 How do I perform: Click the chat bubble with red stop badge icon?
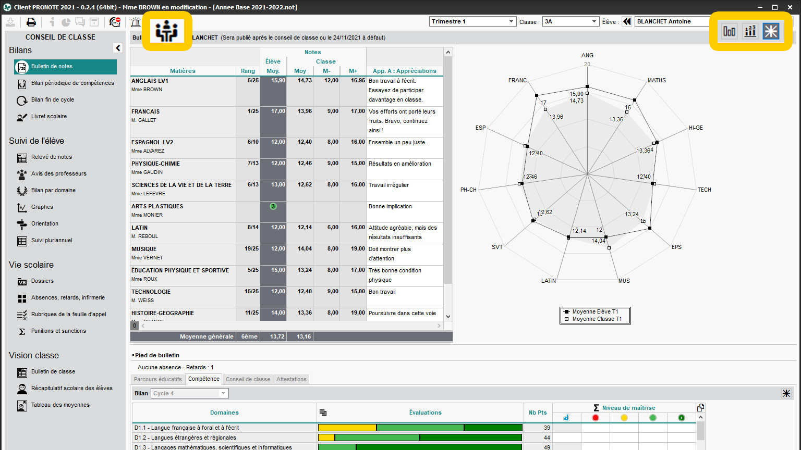pos(115,22)
